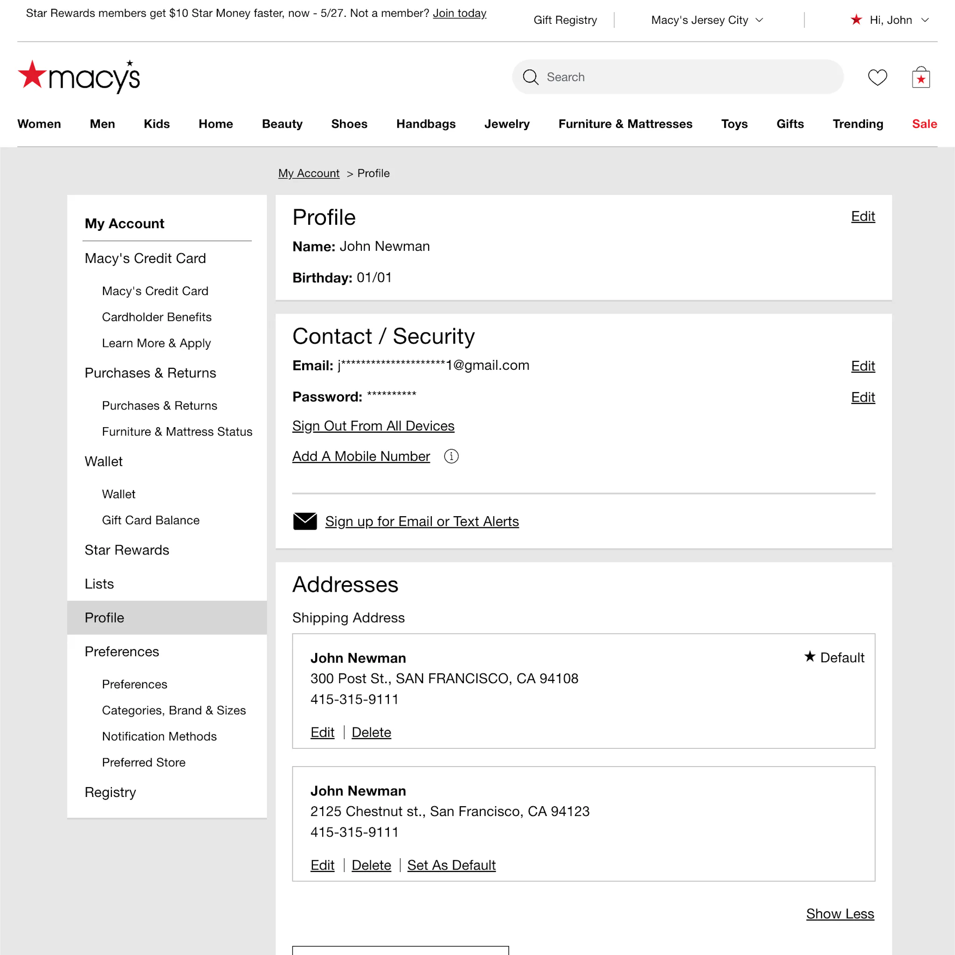Open Gift Card Balance in sidebar
Screen dimensions: 955x955
[x=150, y=520]
